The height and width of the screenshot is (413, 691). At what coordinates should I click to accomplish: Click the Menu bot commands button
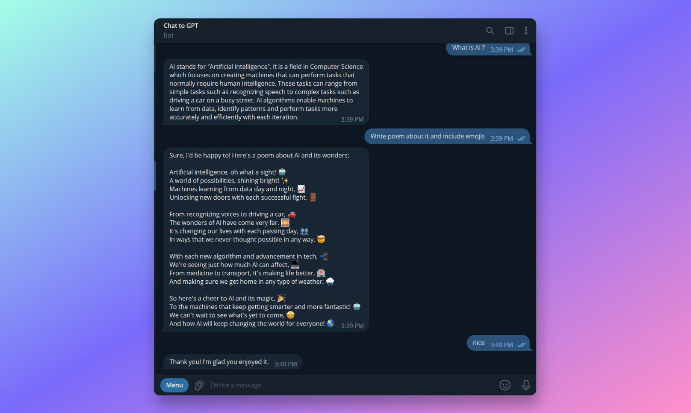pyautogui.click(x=174, y=385)
